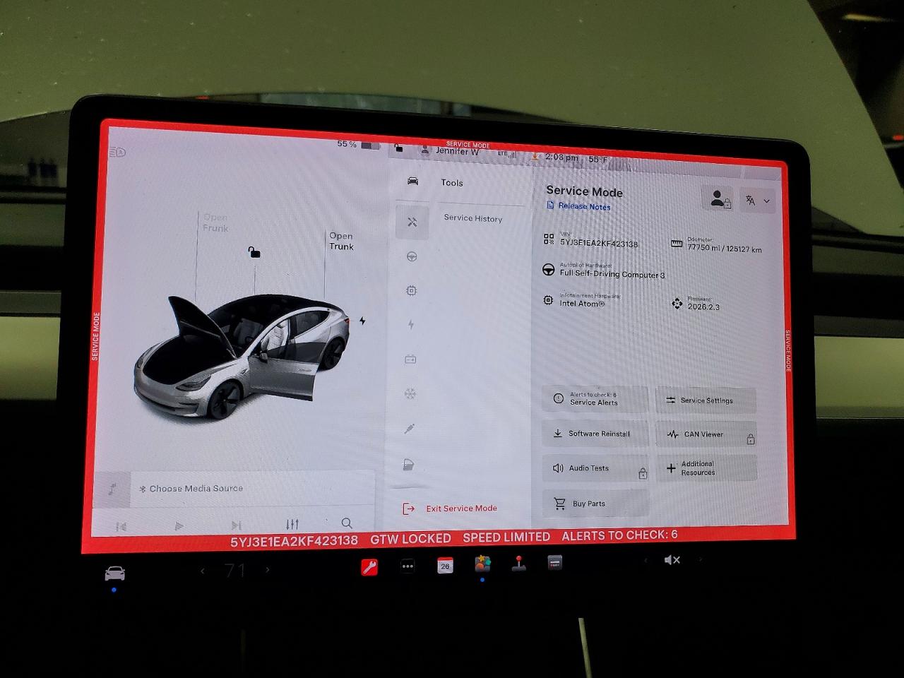Tap the headlights auto indicator icon
This screenshot has height=678, width=904.
click(x=118, y=152)
